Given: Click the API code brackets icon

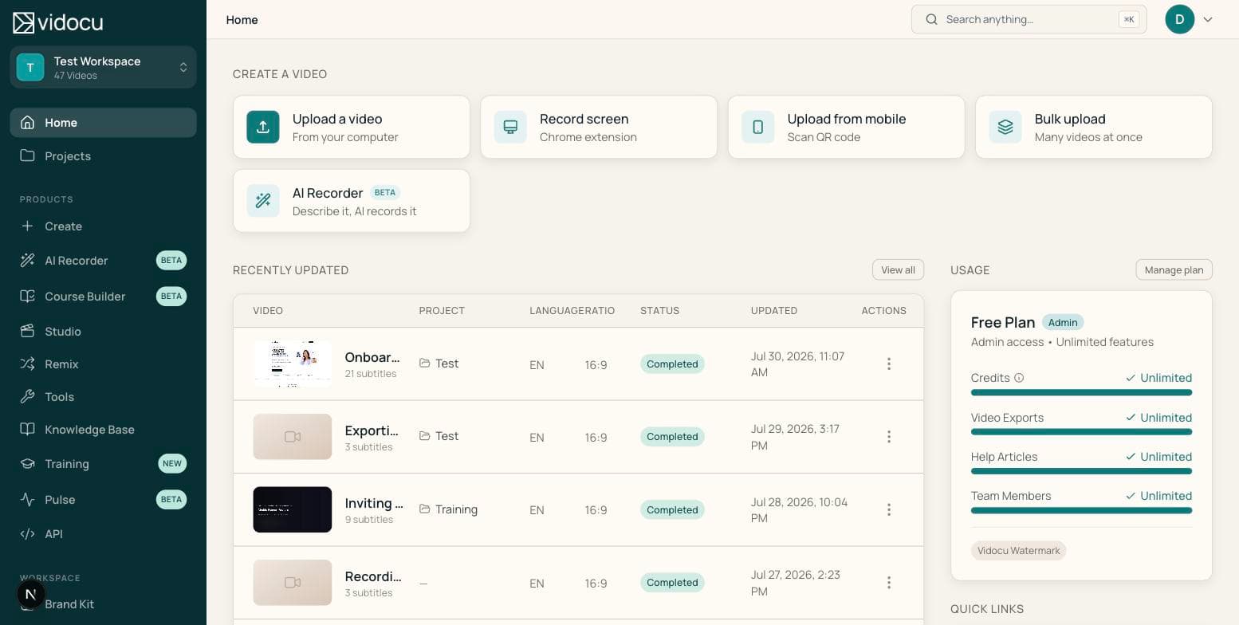Looking at the screenshot, I should pyautogui.click(x=28, y=534).
